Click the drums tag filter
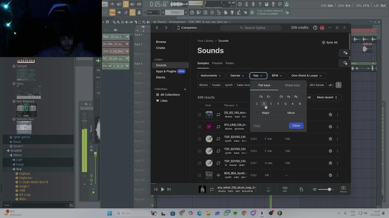 click(203, 85)
